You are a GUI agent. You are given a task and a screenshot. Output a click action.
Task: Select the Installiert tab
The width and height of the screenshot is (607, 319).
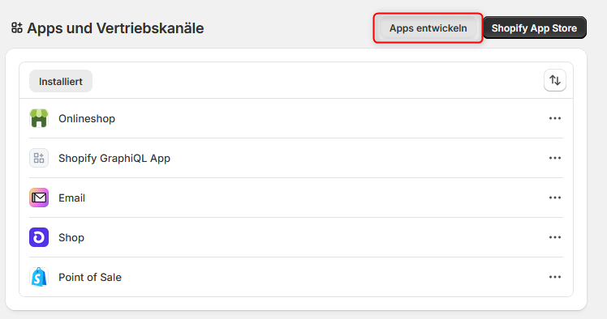pyautogui.click(x=61, y=81)
